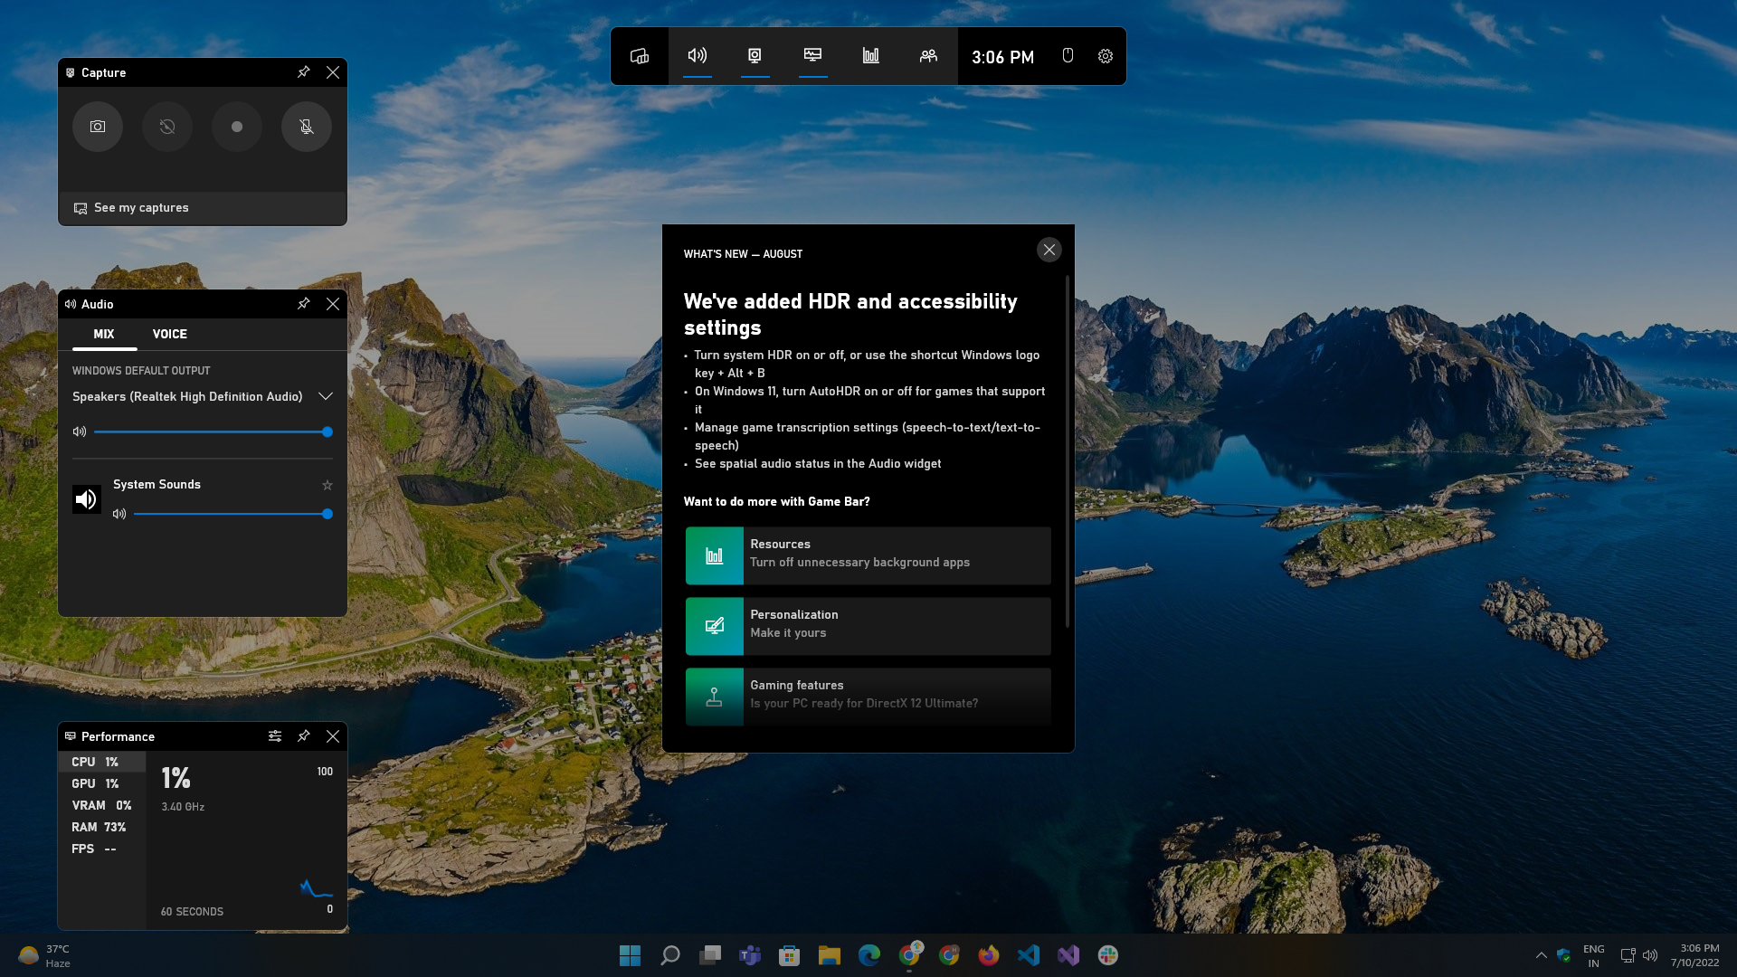The height and width of the screenshot is (977, 1737).
Task: Open the Performance widget settings
Action: [x=276, y=736]
